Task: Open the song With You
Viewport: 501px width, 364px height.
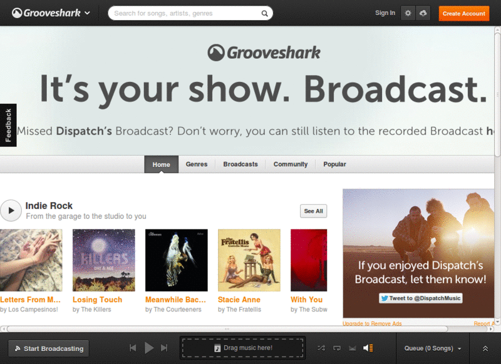Action: pos(306,300)
